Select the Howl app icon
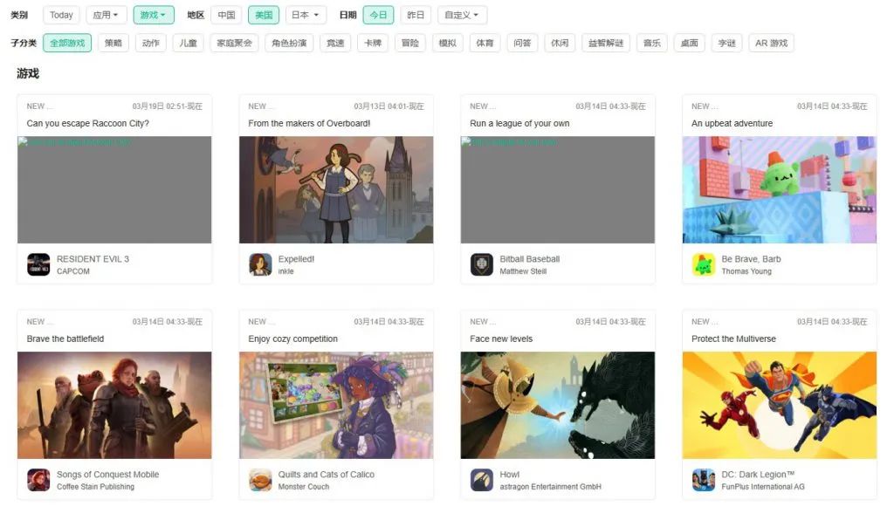Viewport: 894px width, 513px height. click(x=482, y=480)
